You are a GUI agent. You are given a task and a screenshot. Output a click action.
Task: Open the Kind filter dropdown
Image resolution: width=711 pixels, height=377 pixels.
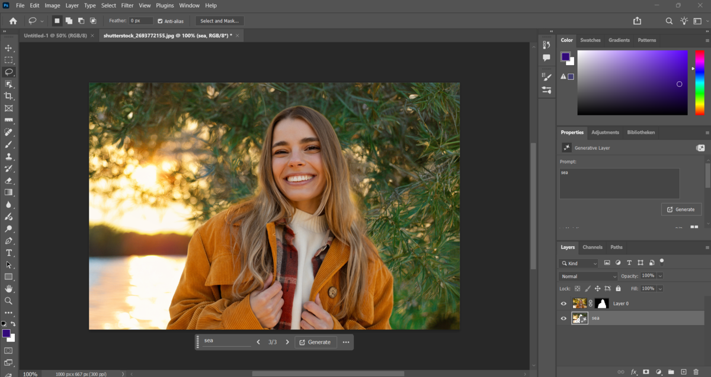click(578, 263)
